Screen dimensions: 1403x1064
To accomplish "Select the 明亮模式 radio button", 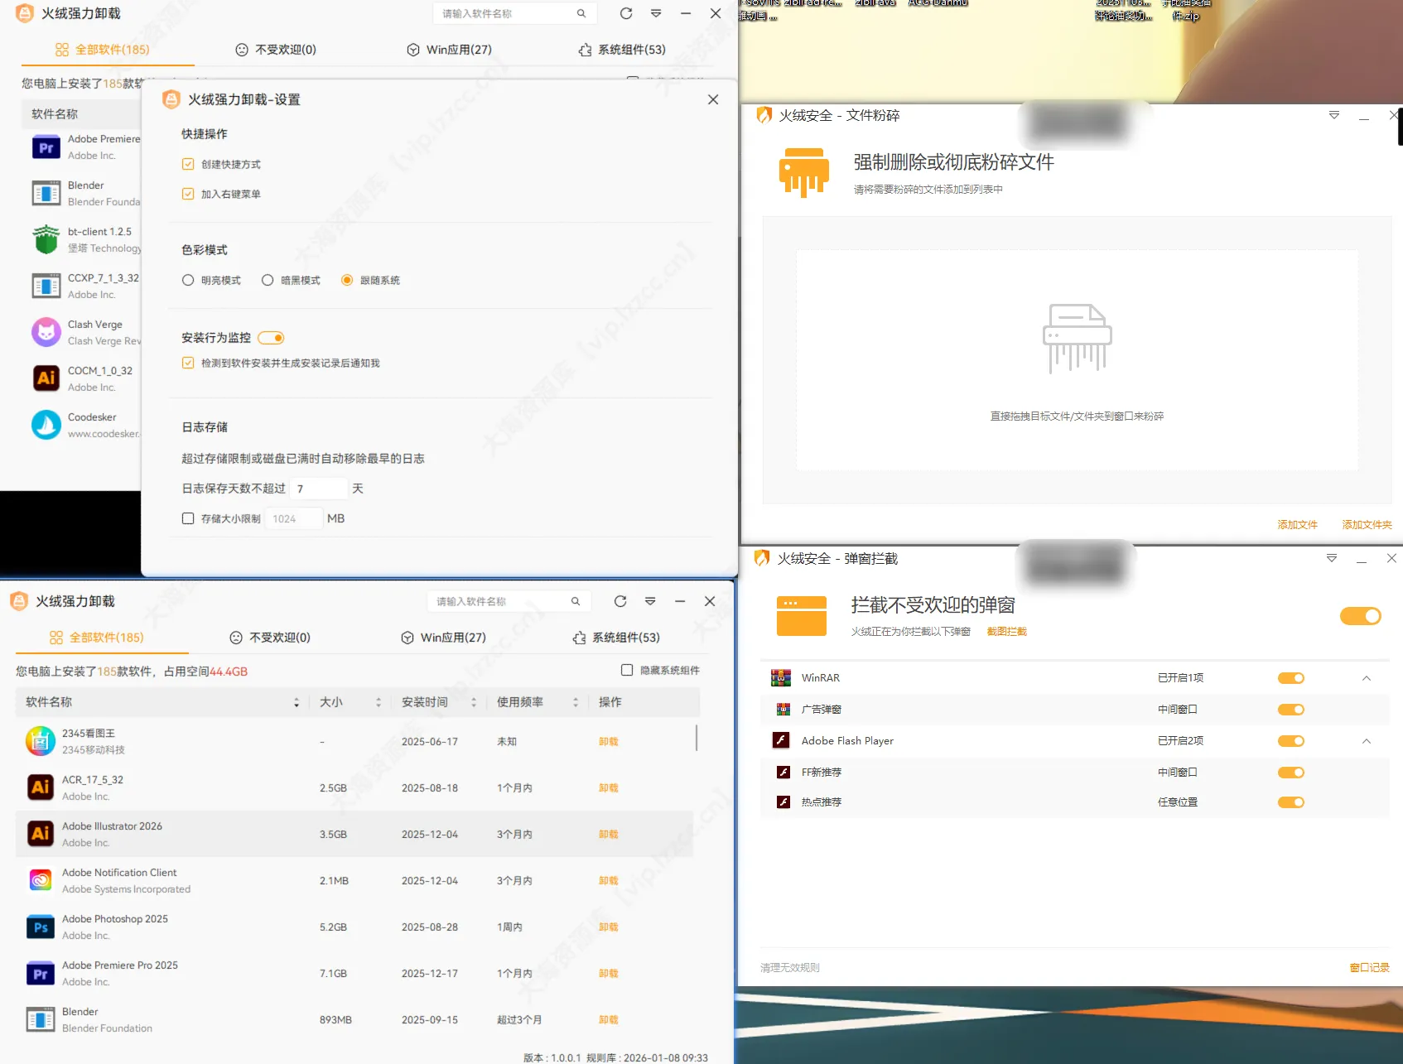I will point(187,280).
